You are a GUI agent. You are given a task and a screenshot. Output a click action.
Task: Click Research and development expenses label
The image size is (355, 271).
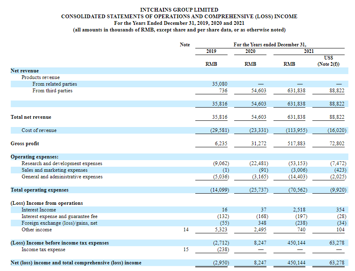[62, 163]
